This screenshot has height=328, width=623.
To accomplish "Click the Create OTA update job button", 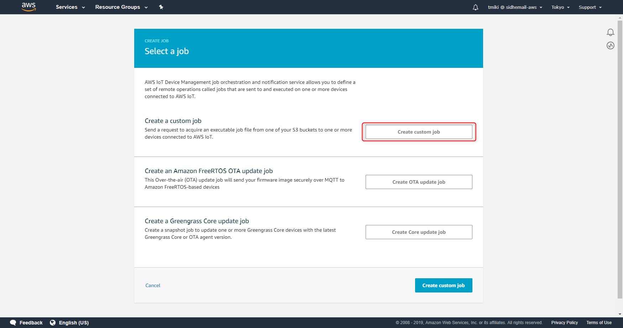I will [419, 182].
